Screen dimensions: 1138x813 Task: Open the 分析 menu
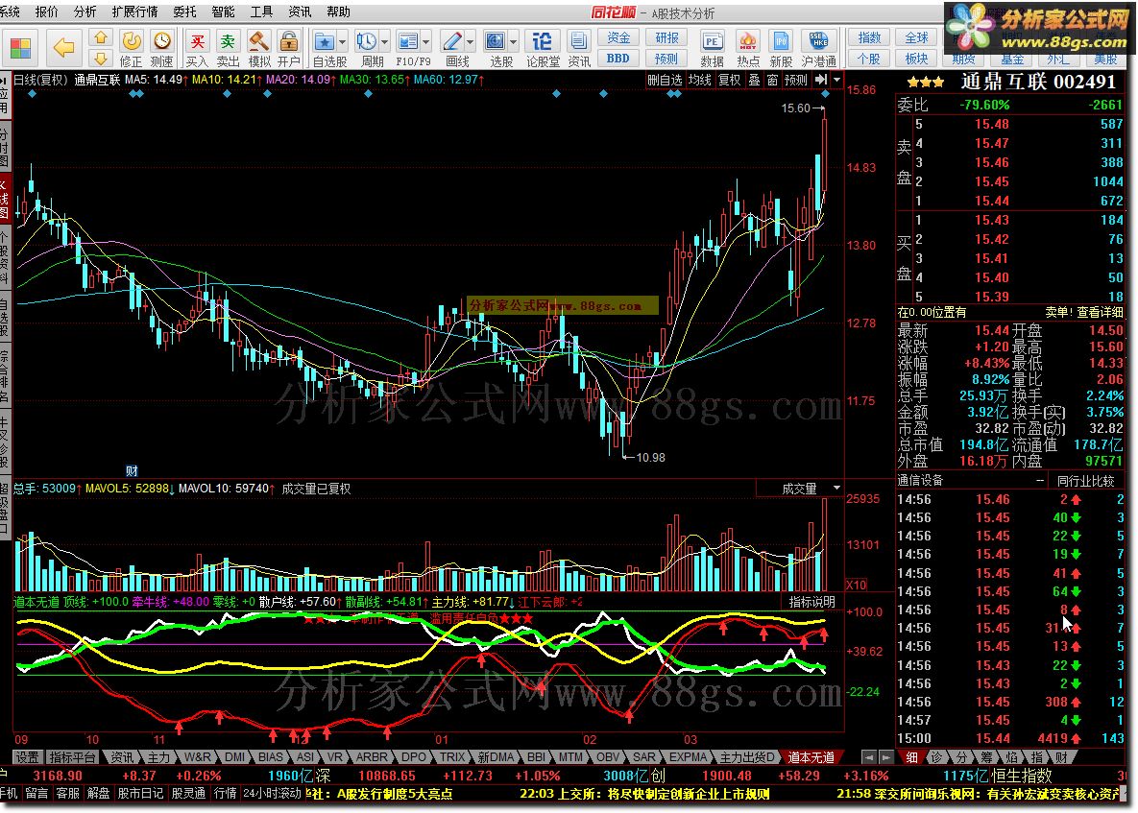(85, 12)
